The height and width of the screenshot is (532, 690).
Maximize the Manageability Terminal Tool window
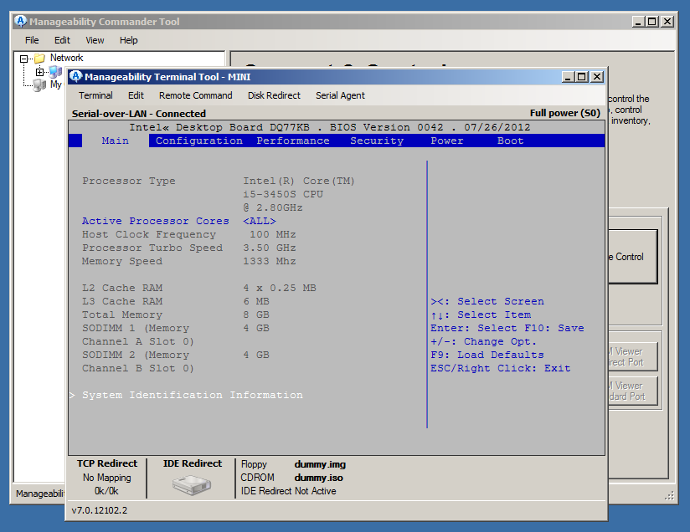(582, 77)
